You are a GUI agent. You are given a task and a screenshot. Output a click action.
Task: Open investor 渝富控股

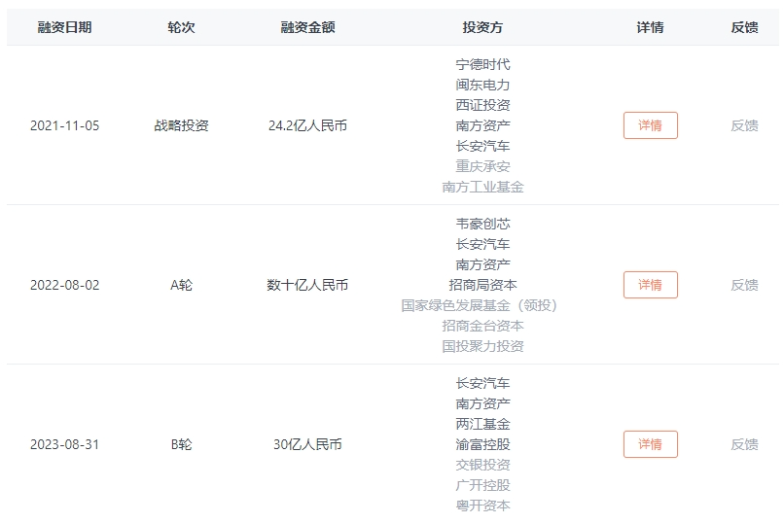click(482, 444)
